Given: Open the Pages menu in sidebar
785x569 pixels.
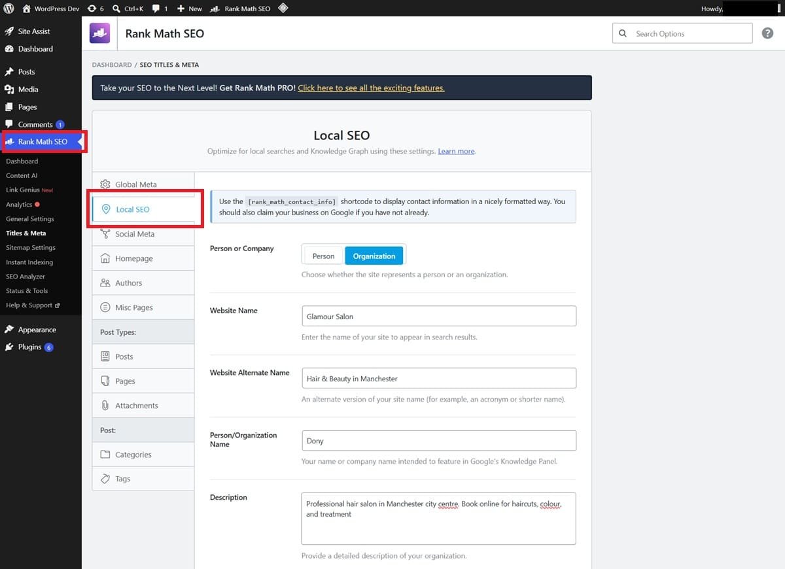Looking at the screenshot, I should tap(41, 107).
